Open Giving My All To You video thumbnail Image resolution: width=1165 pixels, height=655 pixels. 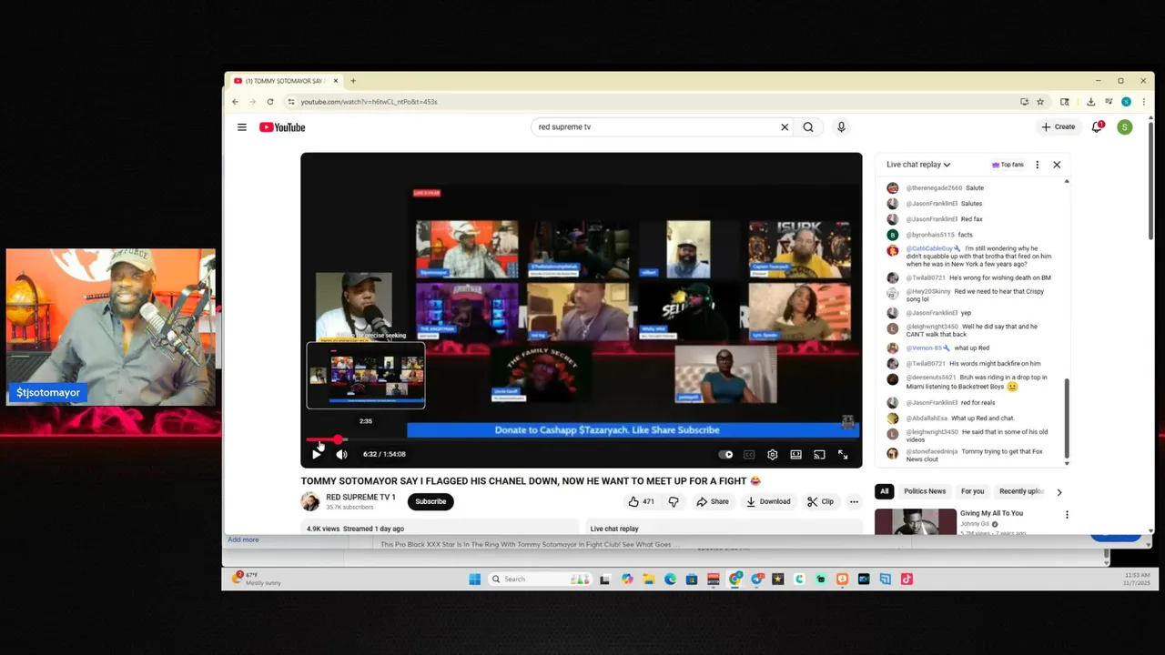pyautogui.click(x=915, y=521)
